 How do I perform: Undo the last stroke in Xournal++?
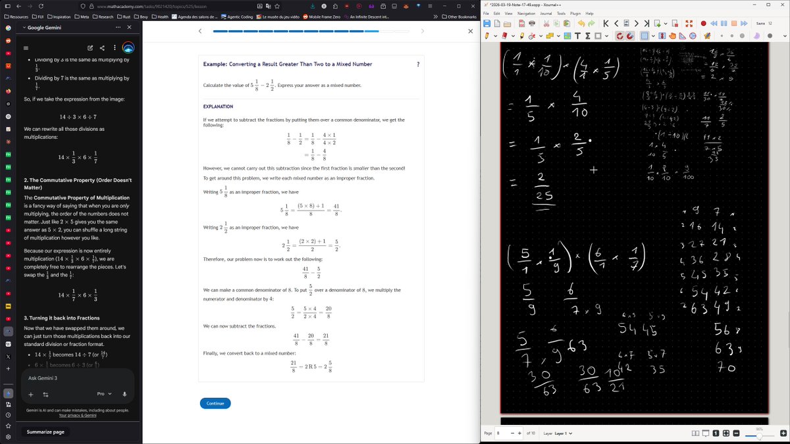coord(581,23)
